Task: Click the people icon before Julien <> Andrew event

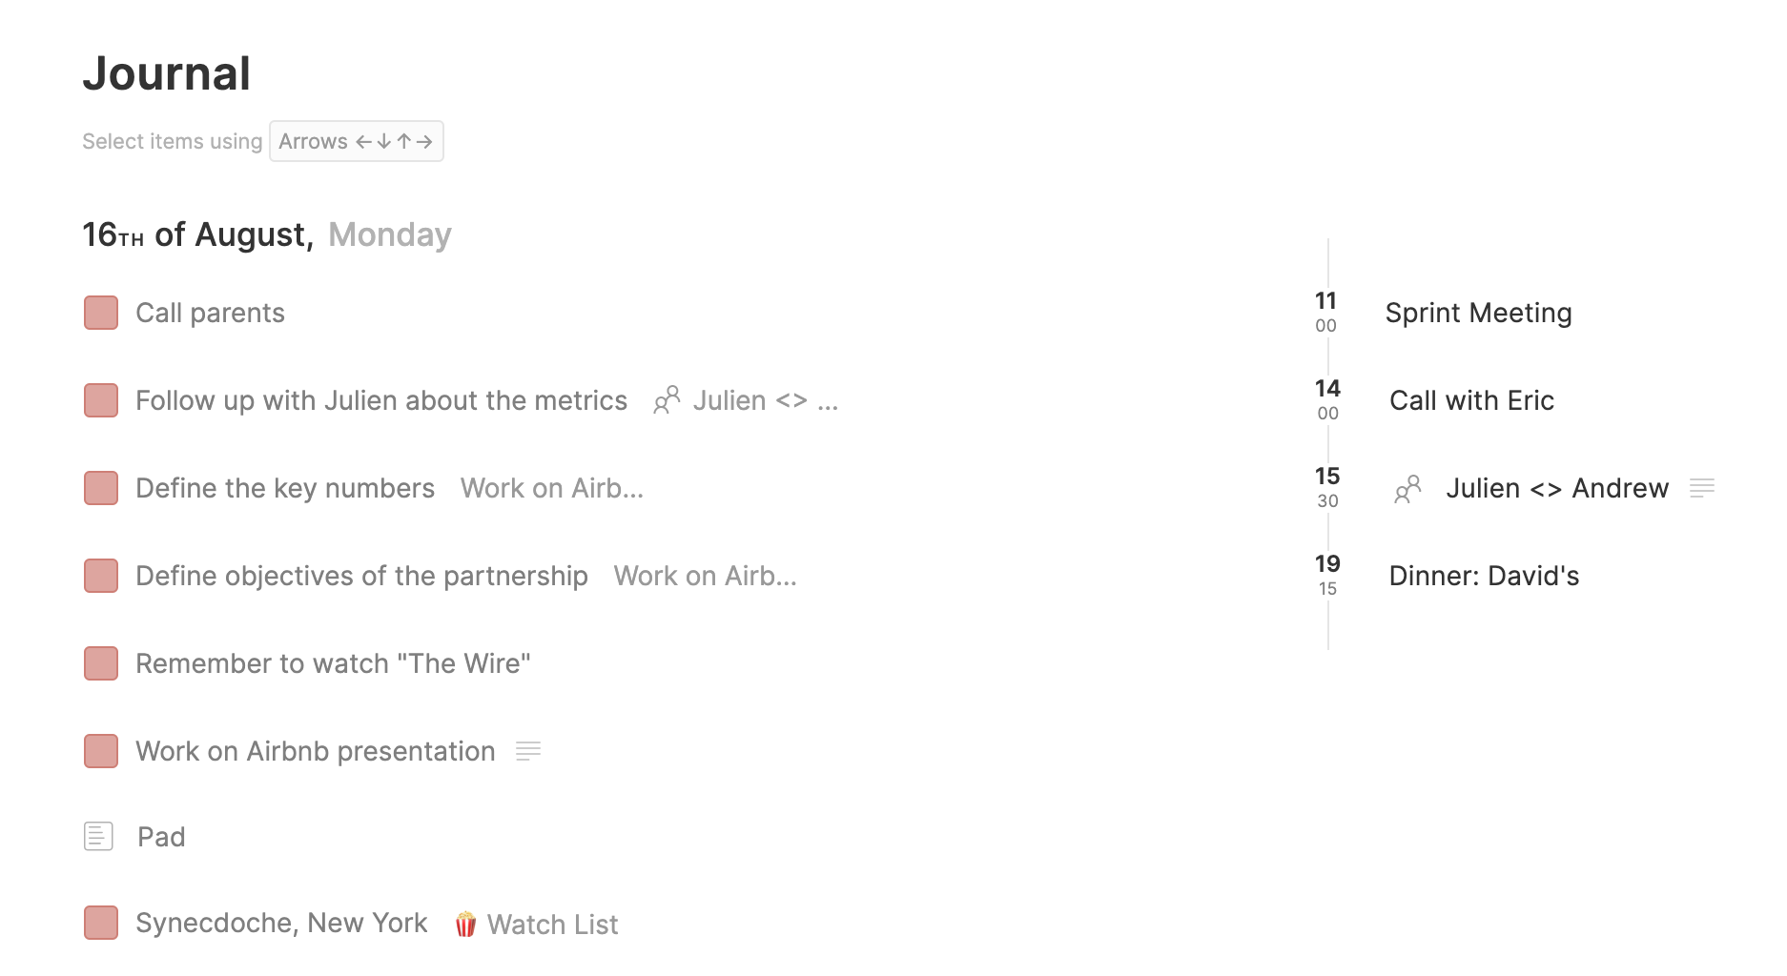Action: (1407, 489)
